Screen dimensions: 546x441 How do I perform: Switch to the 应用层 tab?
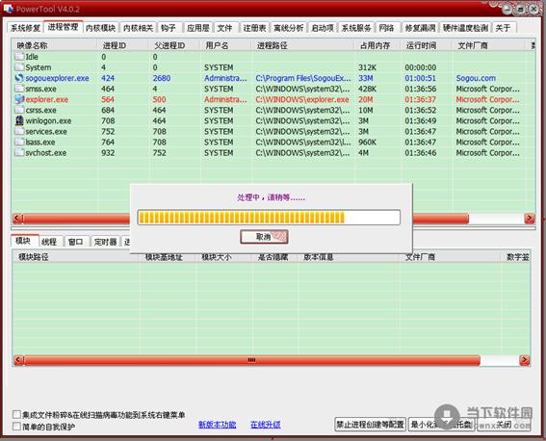[x=197, y=28]
